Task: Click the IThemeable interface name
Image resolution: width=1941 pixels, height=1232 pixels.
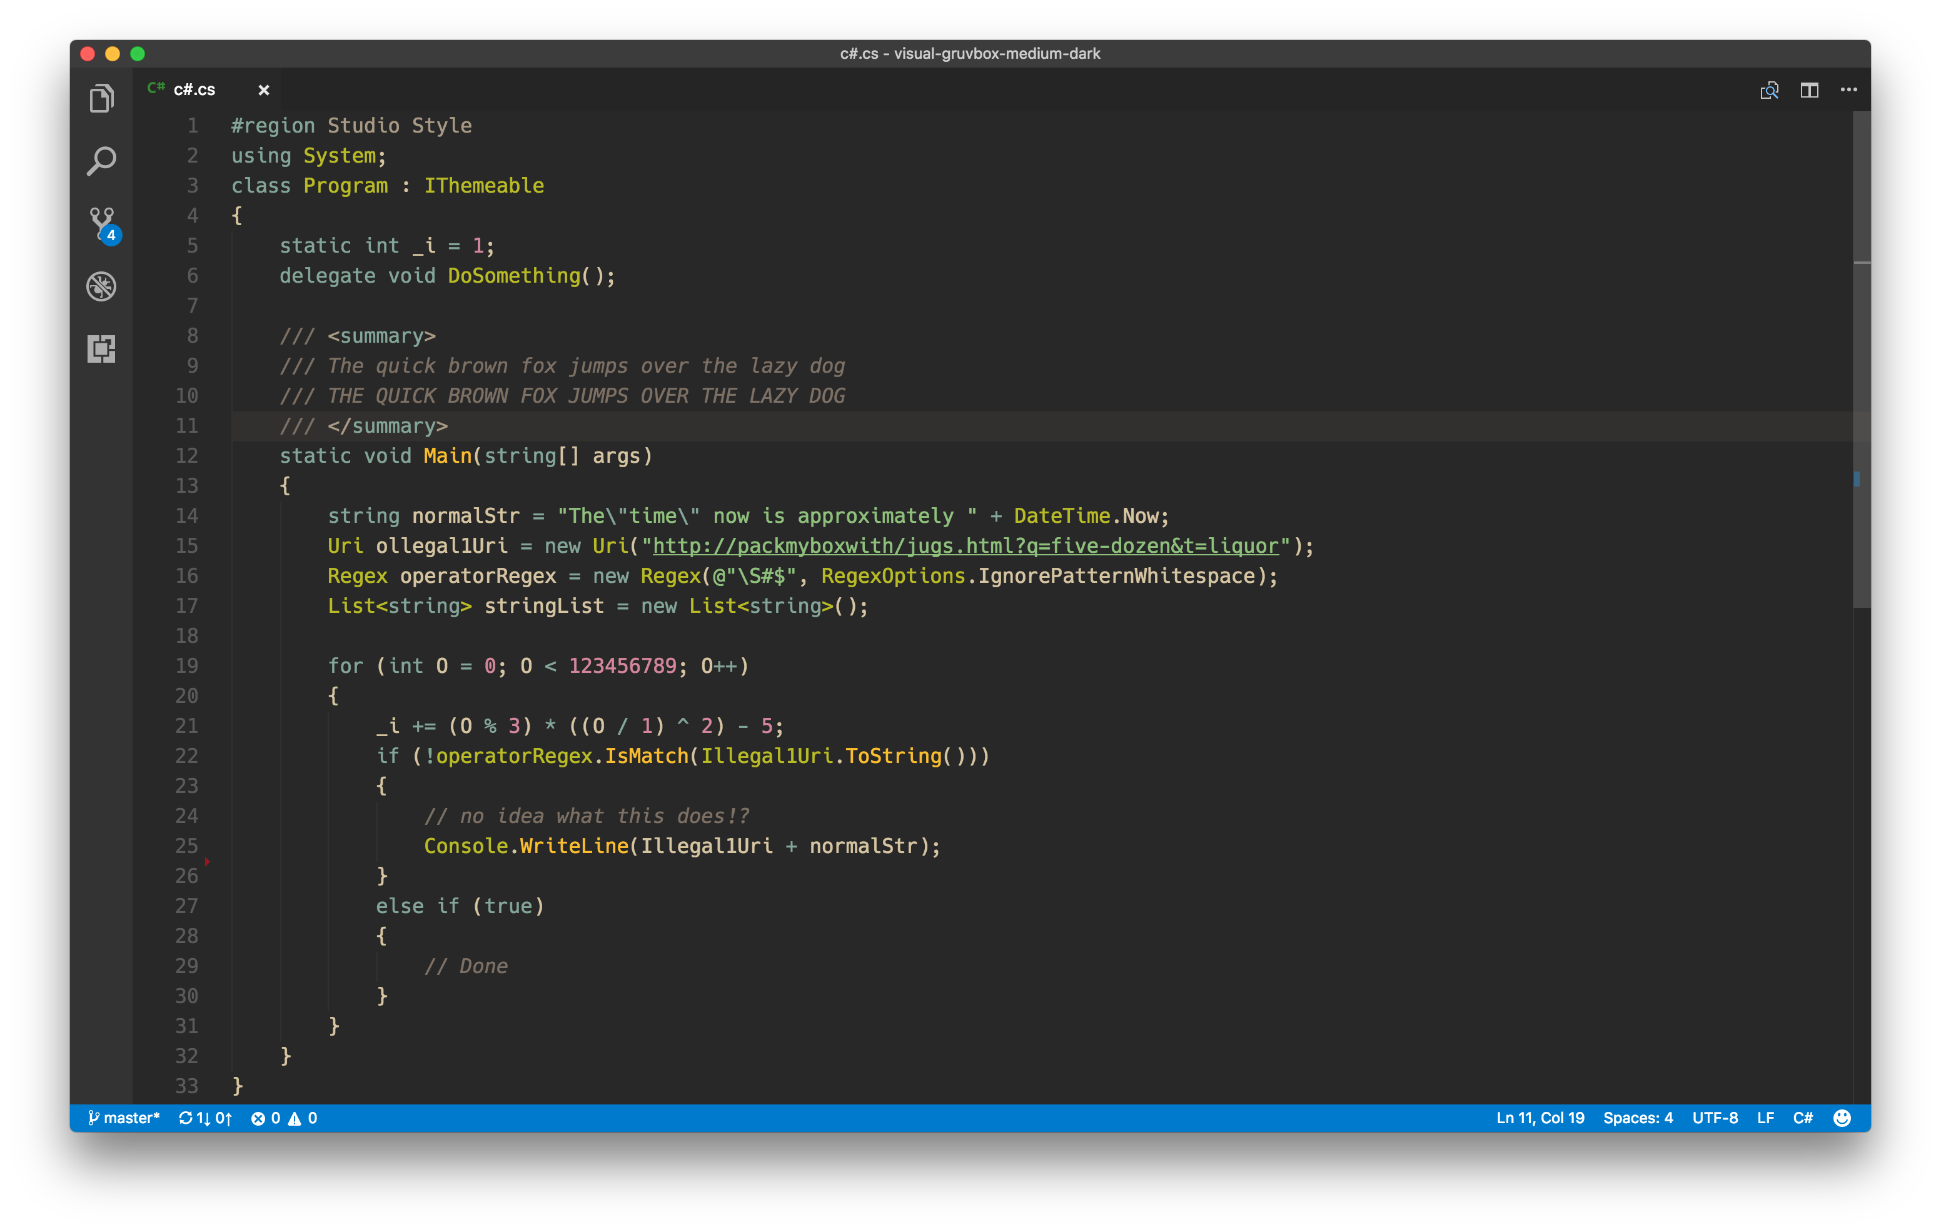Action: 483,186
